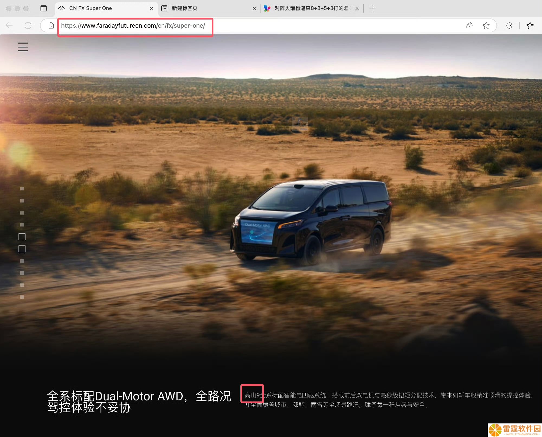Add page to favorites with star icon
Screen dimensions: 542x437
point(486,25)
